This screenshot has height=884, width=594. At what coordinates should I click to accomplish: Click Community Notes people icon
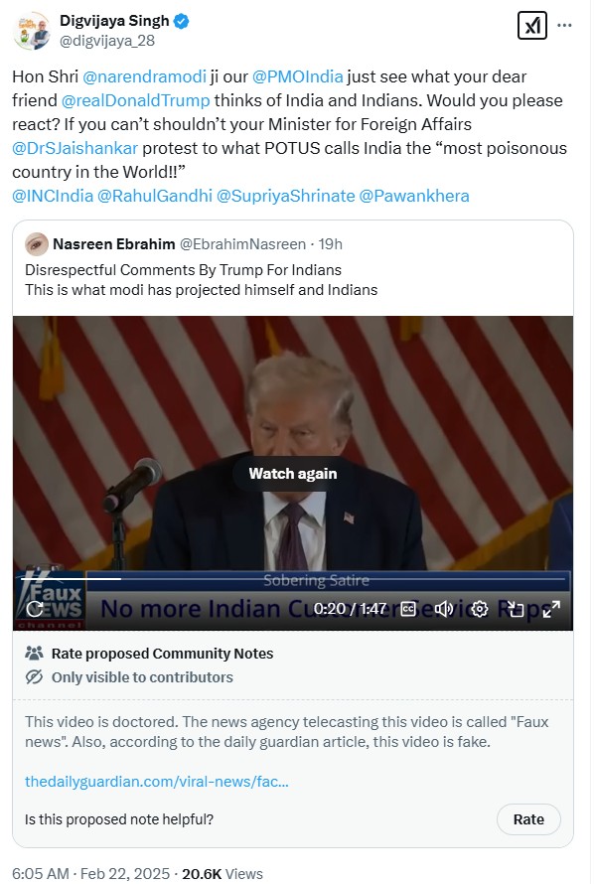(35, 653)
